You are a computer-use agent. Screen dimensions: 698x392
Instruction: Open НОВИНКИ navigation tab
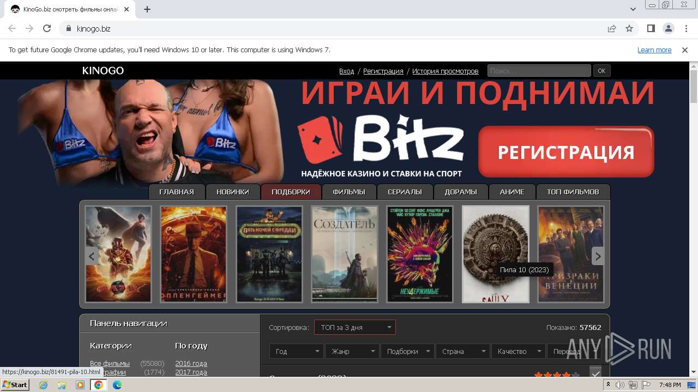click(x=232, y=192)
